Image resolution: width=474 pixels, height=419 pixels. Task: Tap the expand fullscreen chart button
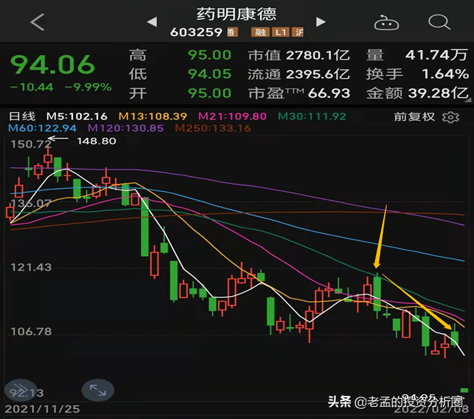(98, 390)
